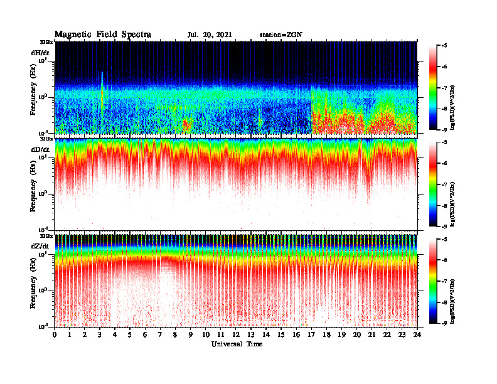Select the "dH/dt" panel label
Image resolution: width=497 pixels, height=384 pixels.
pos(40,53)
